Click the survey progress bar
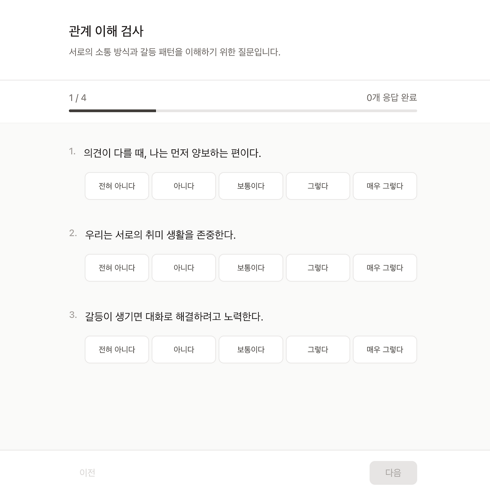 tap(243, 111)
